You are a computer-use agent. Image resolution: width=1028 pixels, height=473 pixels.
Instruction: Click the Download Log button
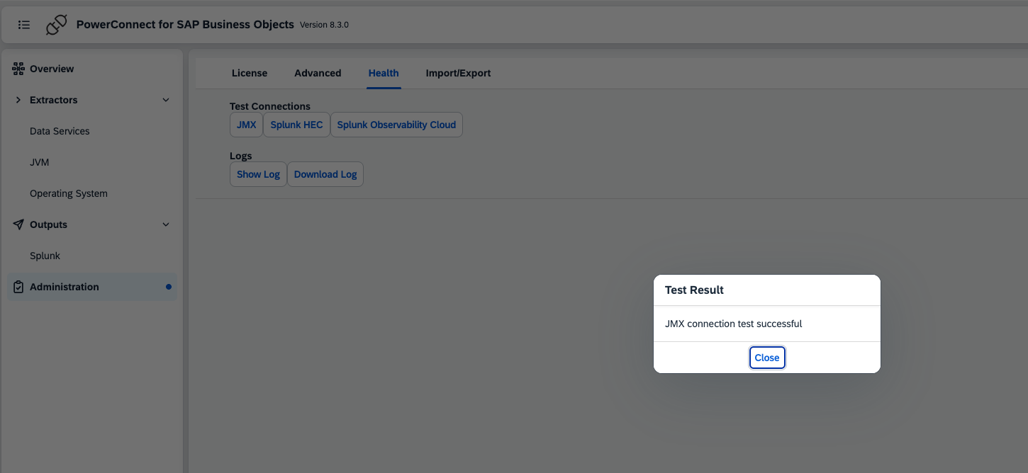[x=325, y=174]
